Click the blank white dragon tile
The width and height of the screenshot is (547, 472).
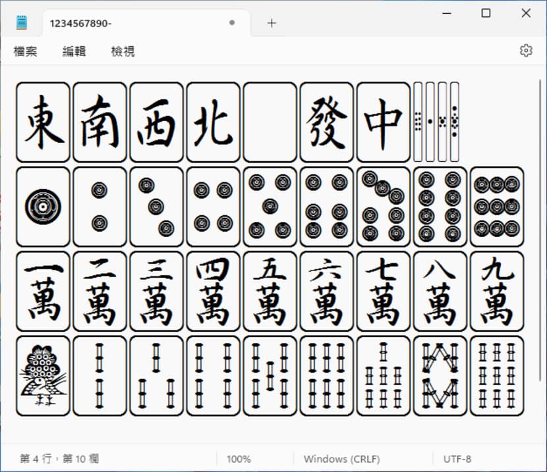270,122
